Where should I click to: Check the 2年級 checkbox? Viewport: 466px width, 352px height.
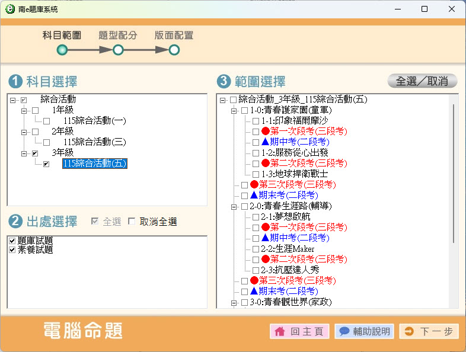click(x=36, y=132)
